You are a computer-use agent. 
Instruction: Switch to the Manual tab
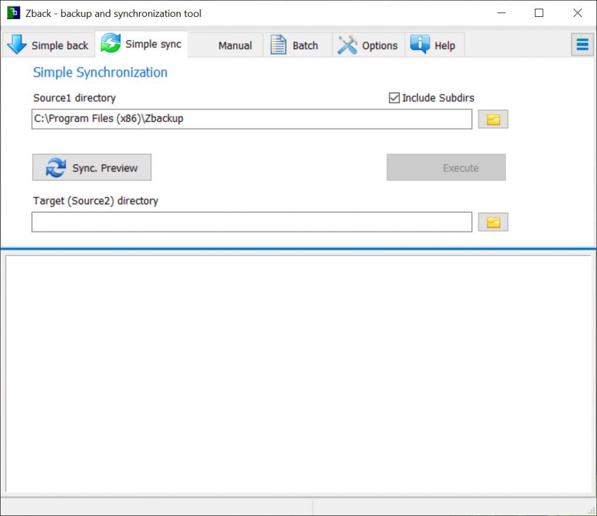[x=226, y=45]
